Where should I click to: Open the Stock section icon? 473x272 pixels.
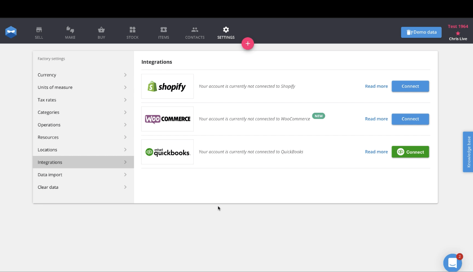point(133,30)
